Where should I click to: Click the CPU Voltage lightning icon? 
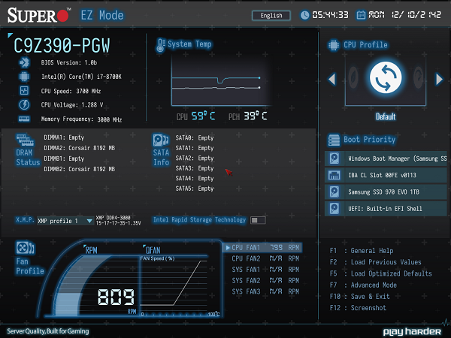point(24,104)
